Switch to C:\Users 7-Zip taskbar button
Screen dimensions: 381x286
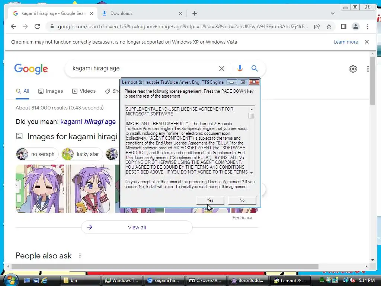click(206, 280)
